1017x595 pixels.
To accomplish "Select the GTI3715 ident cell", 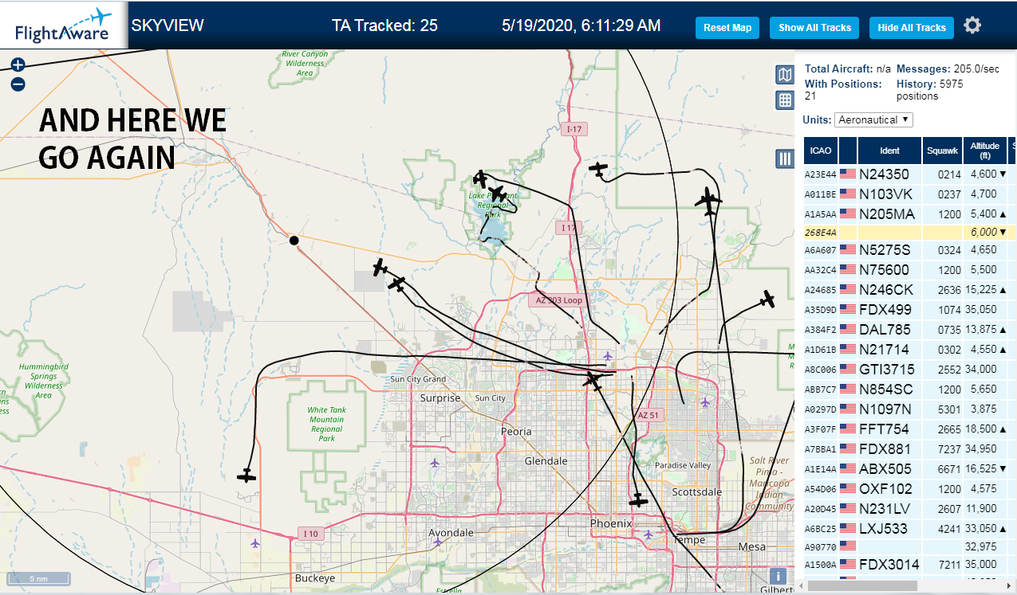I will click(x=889, y=369).
